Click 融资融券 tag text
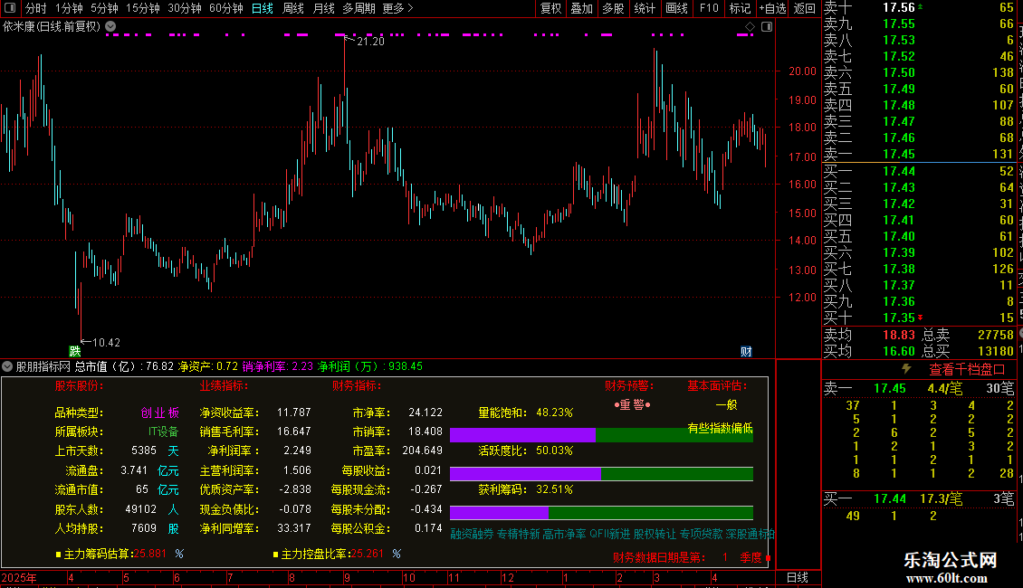Screen dimensions: 1023x588 [x=472, y=535]
